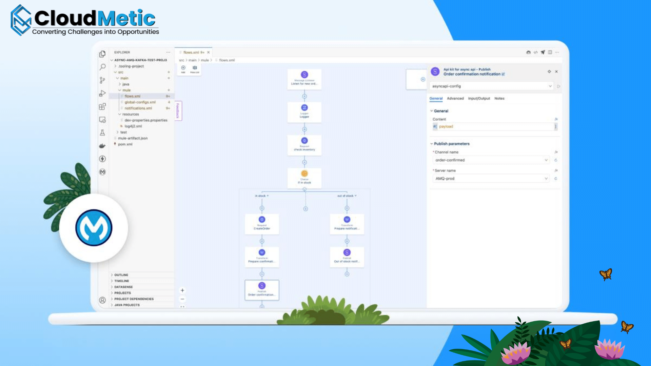The image size is (651, 366).
Task: Open the MuleSoft icon in activity bar
Action: [102, 172]
